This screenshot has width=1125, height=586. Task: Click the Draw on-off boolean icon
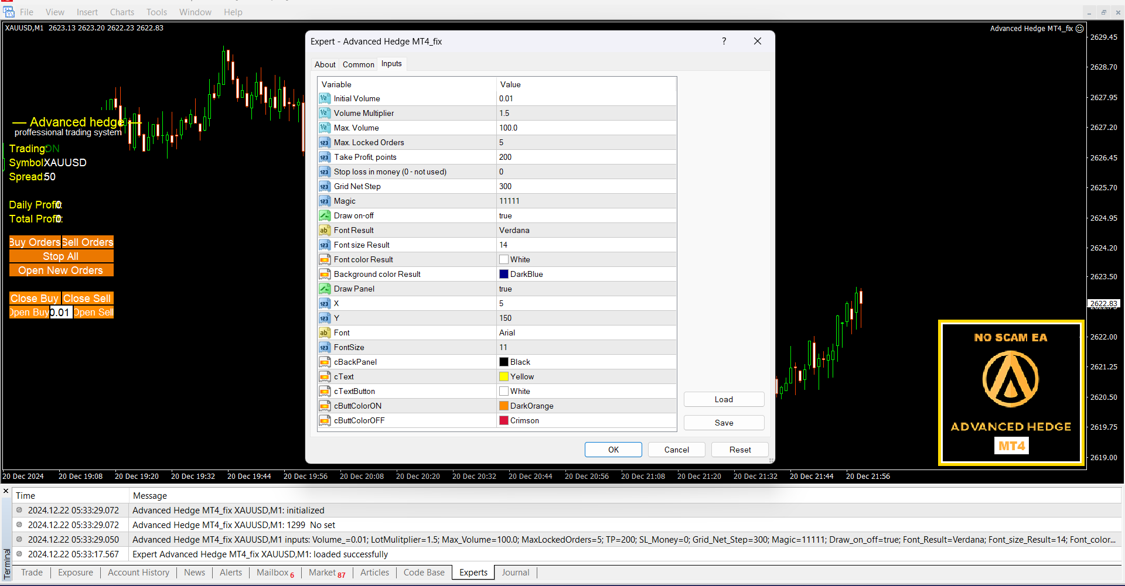pyautogui.click(x=324, y=215)
